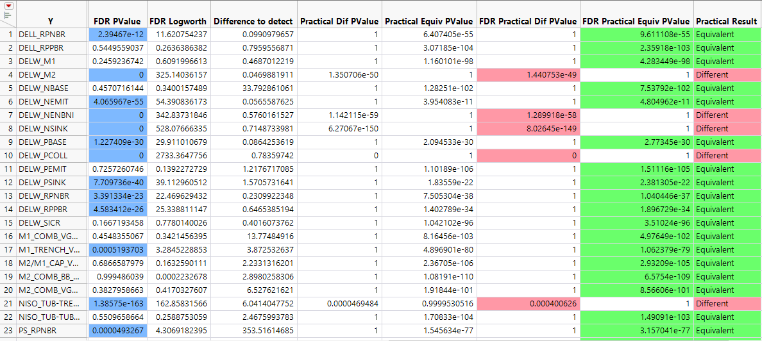The height and width of the screenshot is (341, 762).
Task: Click the Different result for DELW_PCOLL
Action: [x=712, y=156]
